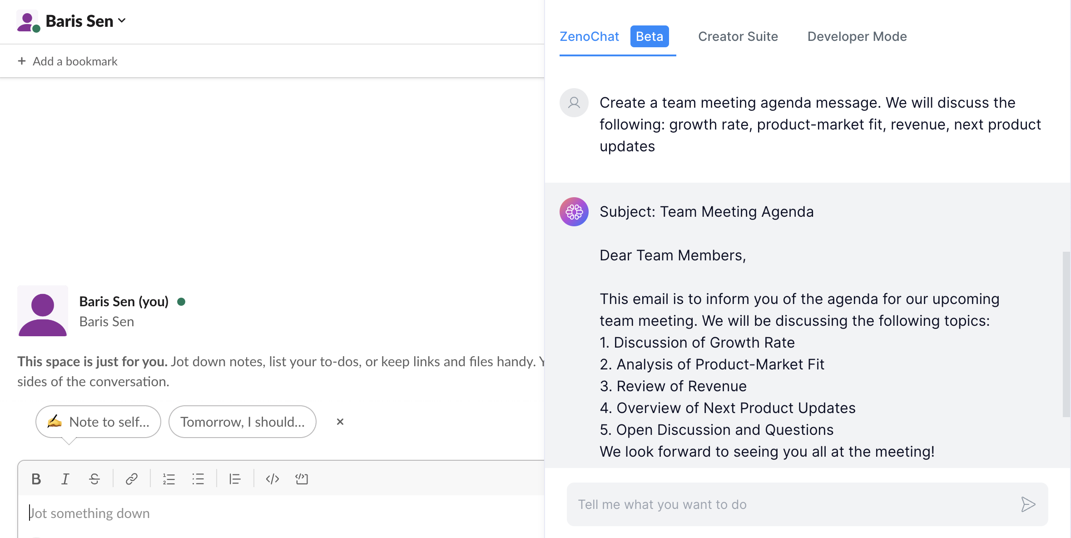1071x538 pixels.
Task: Click the ZenoChat assistant avatar icon
Action: coord(574,212)
